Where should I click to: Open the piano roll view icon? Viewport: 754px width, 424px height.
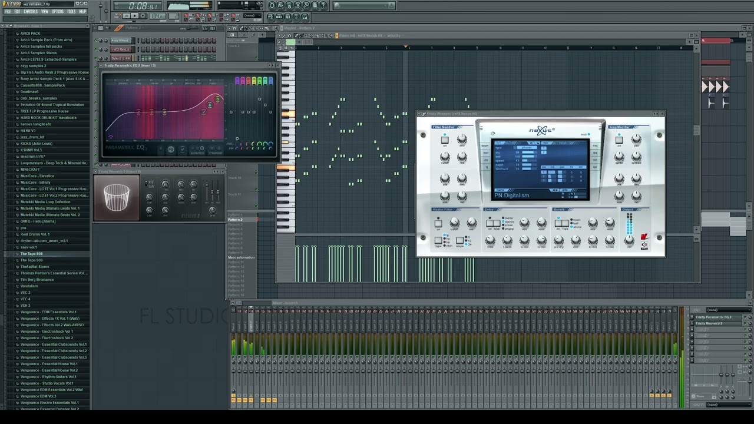(287, 16)
